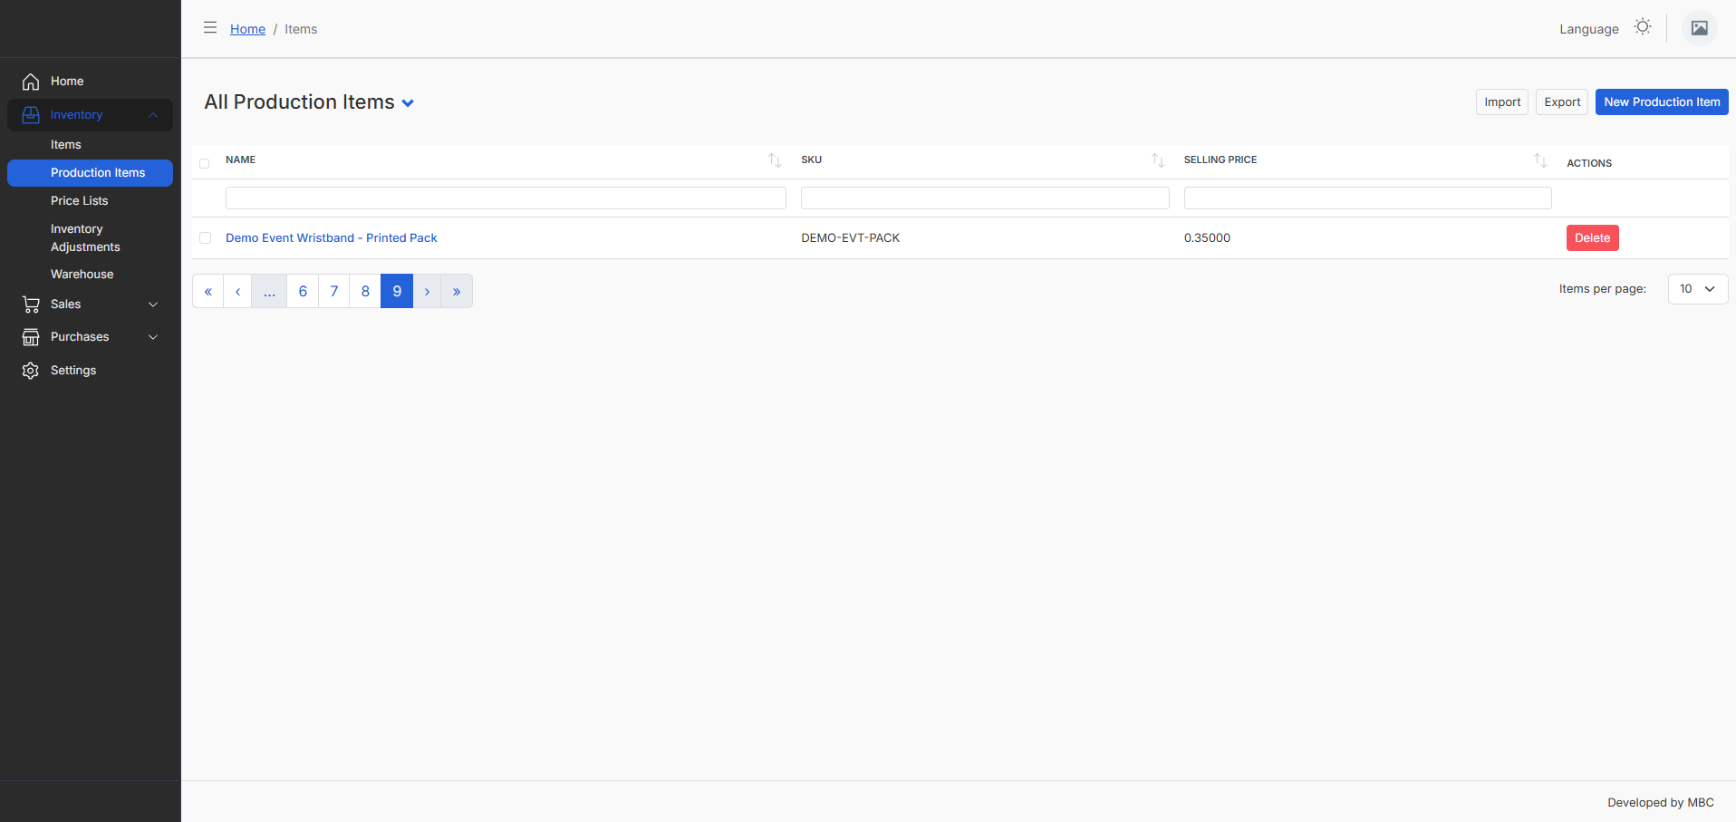Sort table by the NAME column arrows
This screenshot has height=822, width=1736.
click(x=775, y=160)
